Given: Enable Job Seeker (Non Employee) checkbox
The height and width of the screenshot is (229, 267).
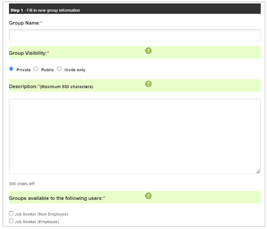Looking at the screenshot, I should coord(11,213).
